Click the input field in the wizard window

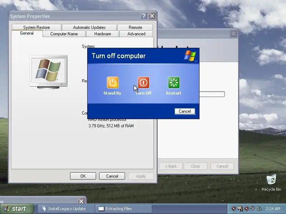[x=212, y=94]
